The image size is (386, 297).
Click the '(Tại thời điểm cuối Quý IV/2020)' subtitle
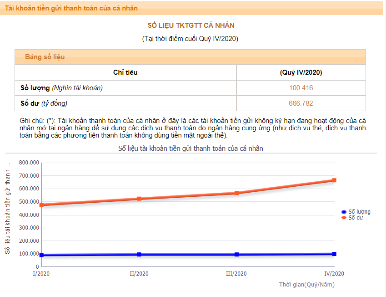click(x=190, y=39)
